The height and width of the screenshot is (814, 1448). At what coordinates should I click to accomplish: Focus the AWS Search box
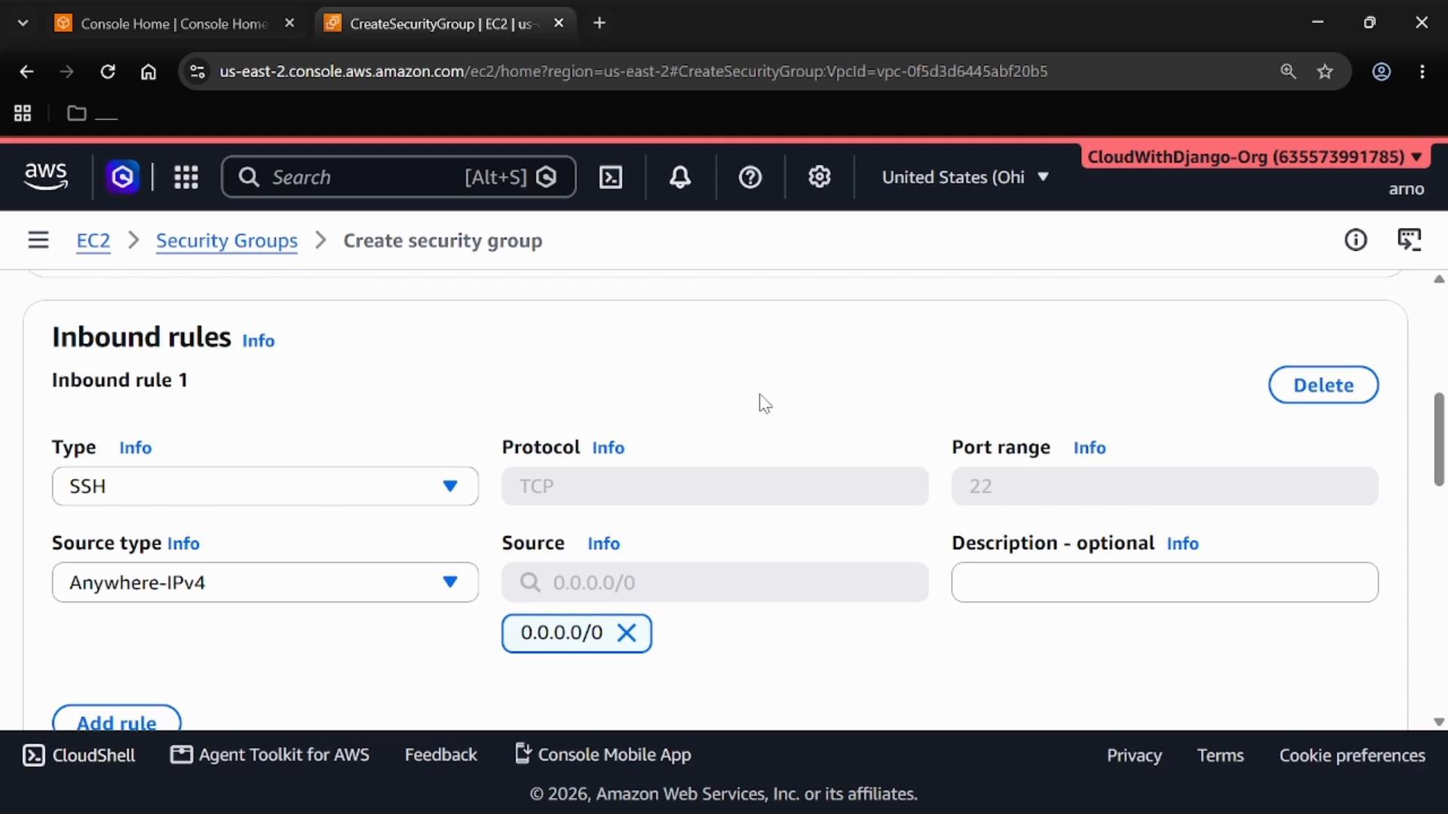(398, 177)
